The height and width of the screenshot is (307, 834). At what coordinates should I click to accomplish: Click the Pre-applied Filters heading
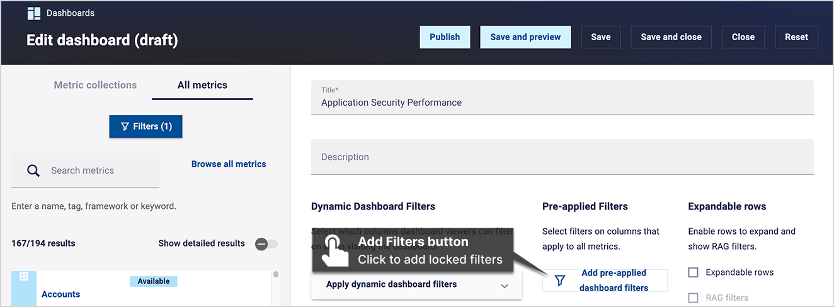[x=585, y=206]
